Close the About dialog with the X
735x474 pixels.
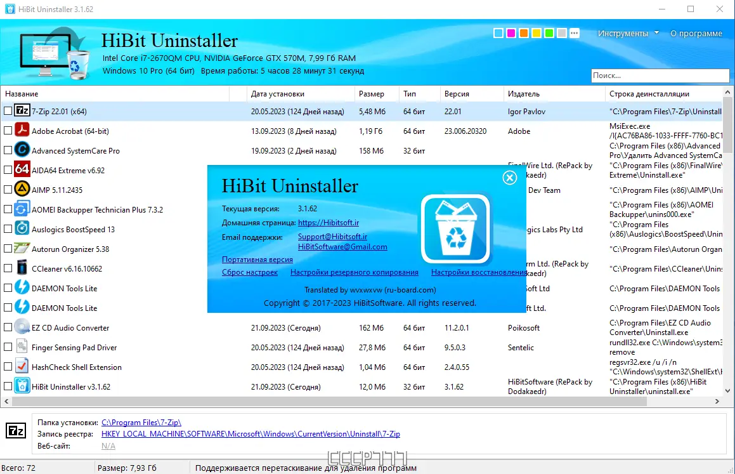(509, 178)
